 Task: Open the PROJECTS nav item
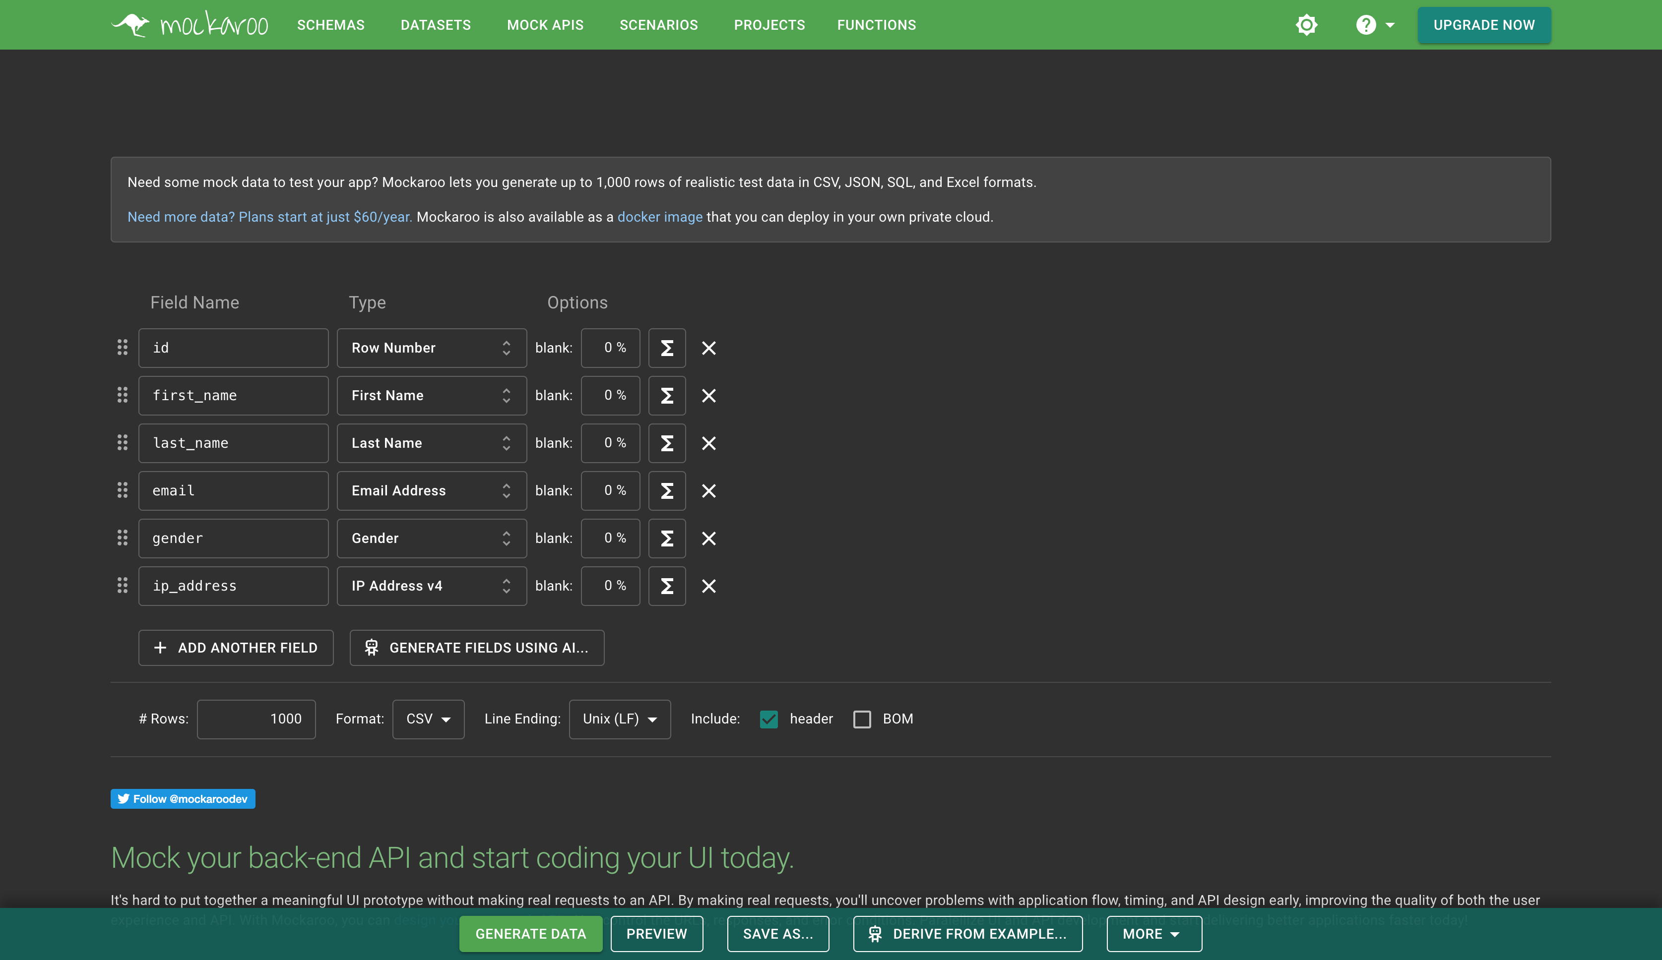(769, 25)
